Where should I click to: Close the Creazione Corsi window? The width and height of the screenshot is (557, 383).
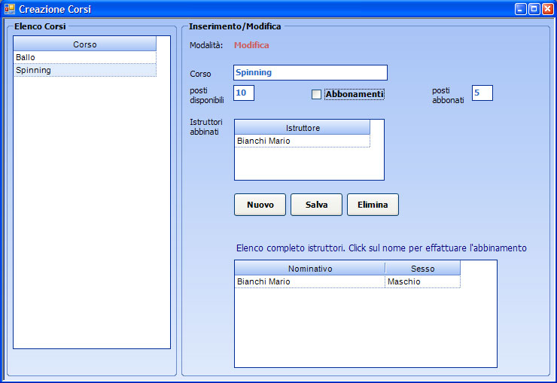coord(547,9)
